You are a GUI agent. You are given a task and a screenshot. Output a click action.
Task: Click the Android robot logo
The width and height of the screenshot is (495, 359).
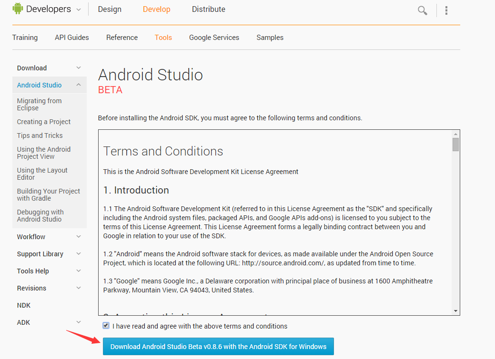tap(18, 9)
